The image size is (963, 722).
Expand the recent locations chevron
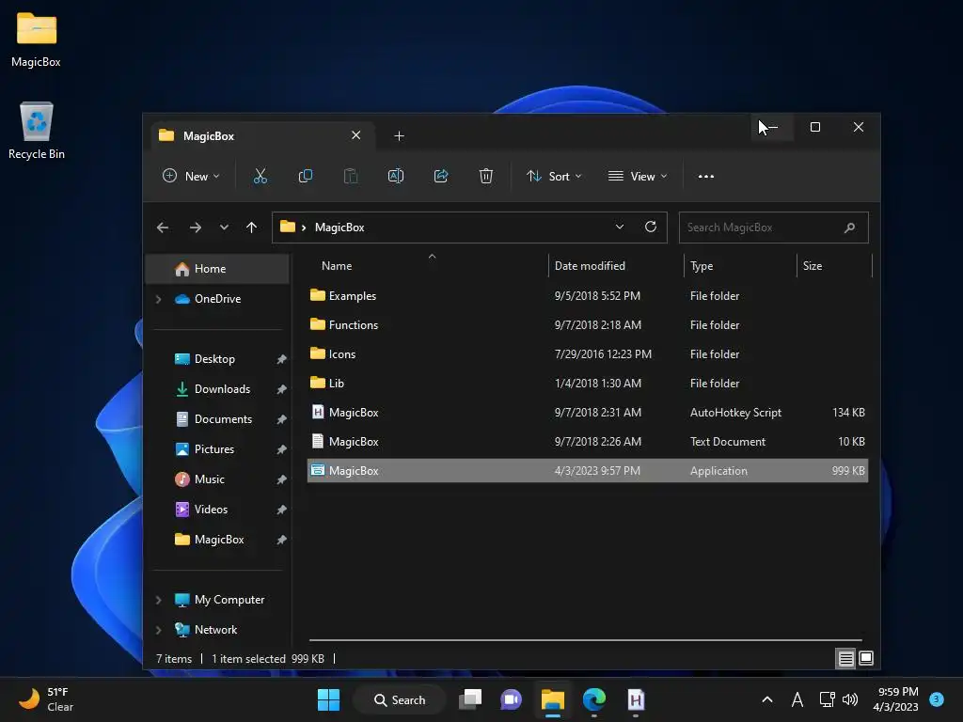click(224, 228)
